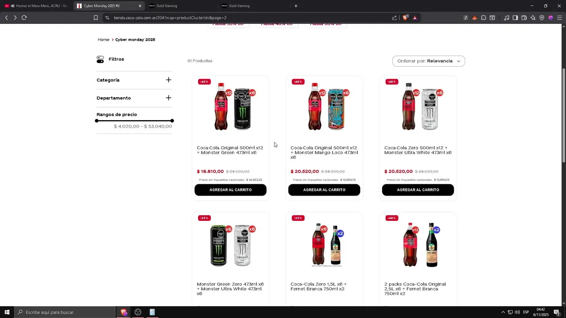Open a new tab with the plus icon
The height and width of the screenshot is (318, 566).
coord(296,6)
